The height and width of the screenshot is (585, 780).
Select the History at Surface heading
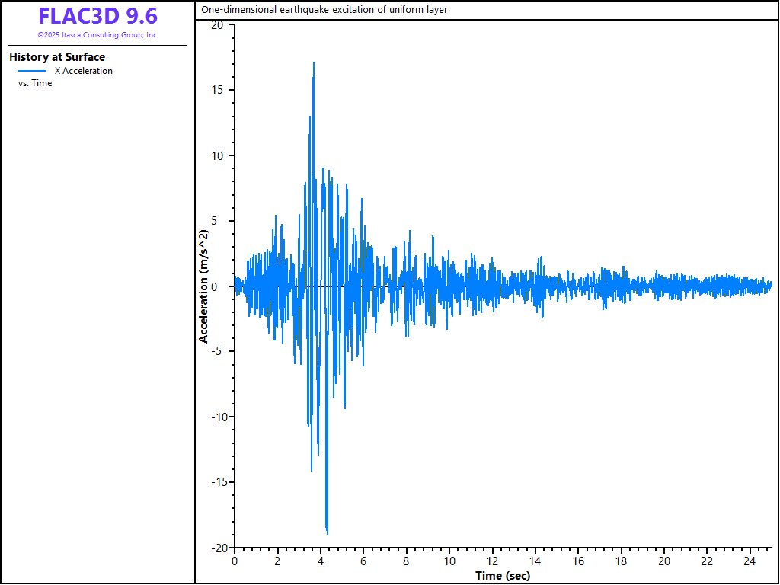[x=57, y=57]
